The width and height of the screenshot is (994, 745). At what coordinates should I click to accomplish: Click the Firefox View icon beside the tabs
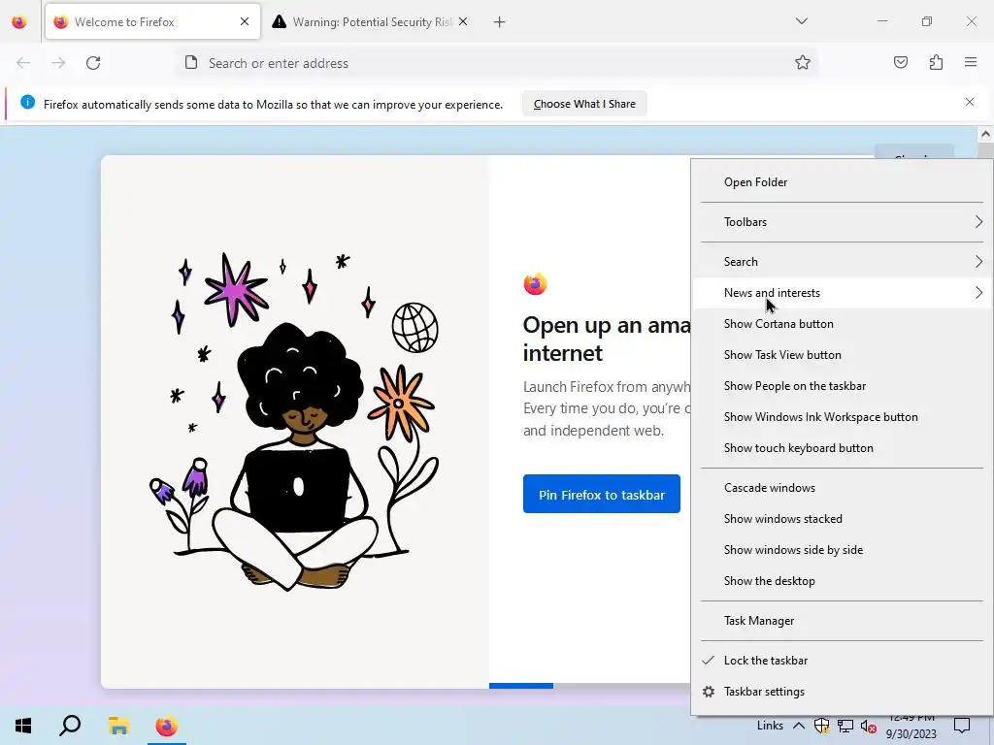click(19, 22)
